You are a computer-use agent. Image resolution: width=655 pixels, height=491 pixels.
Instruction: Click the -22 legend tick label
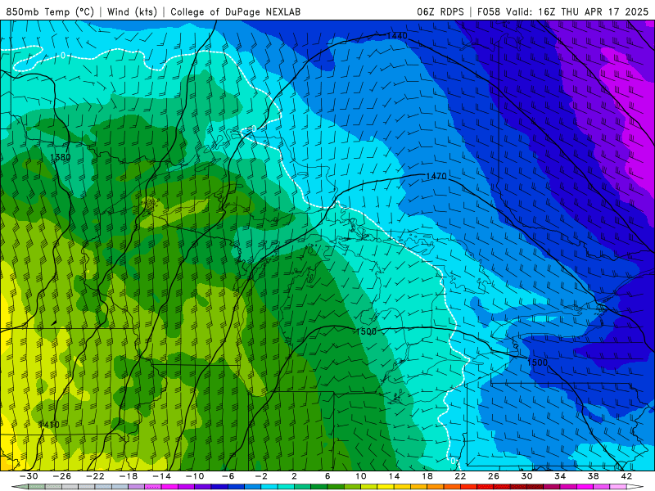pyautogui.click(x=95, y=476)
